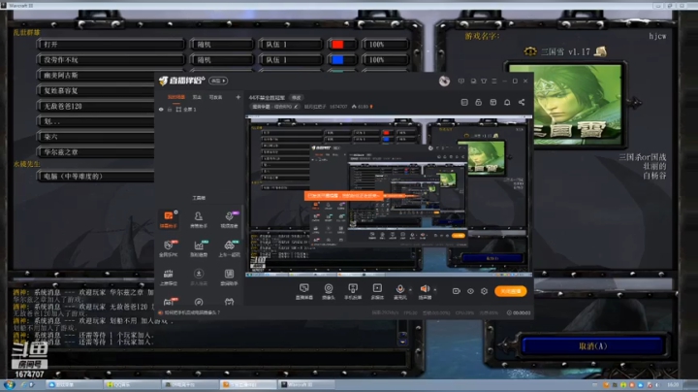Add a camera source

[329, 291]
